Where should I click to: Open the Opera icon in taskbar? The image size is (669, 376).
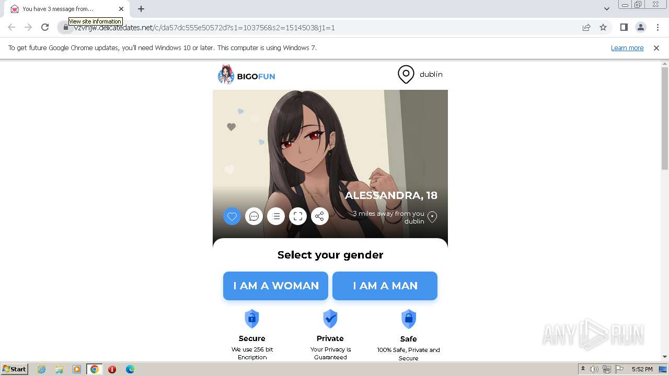[x=112, y=369]
